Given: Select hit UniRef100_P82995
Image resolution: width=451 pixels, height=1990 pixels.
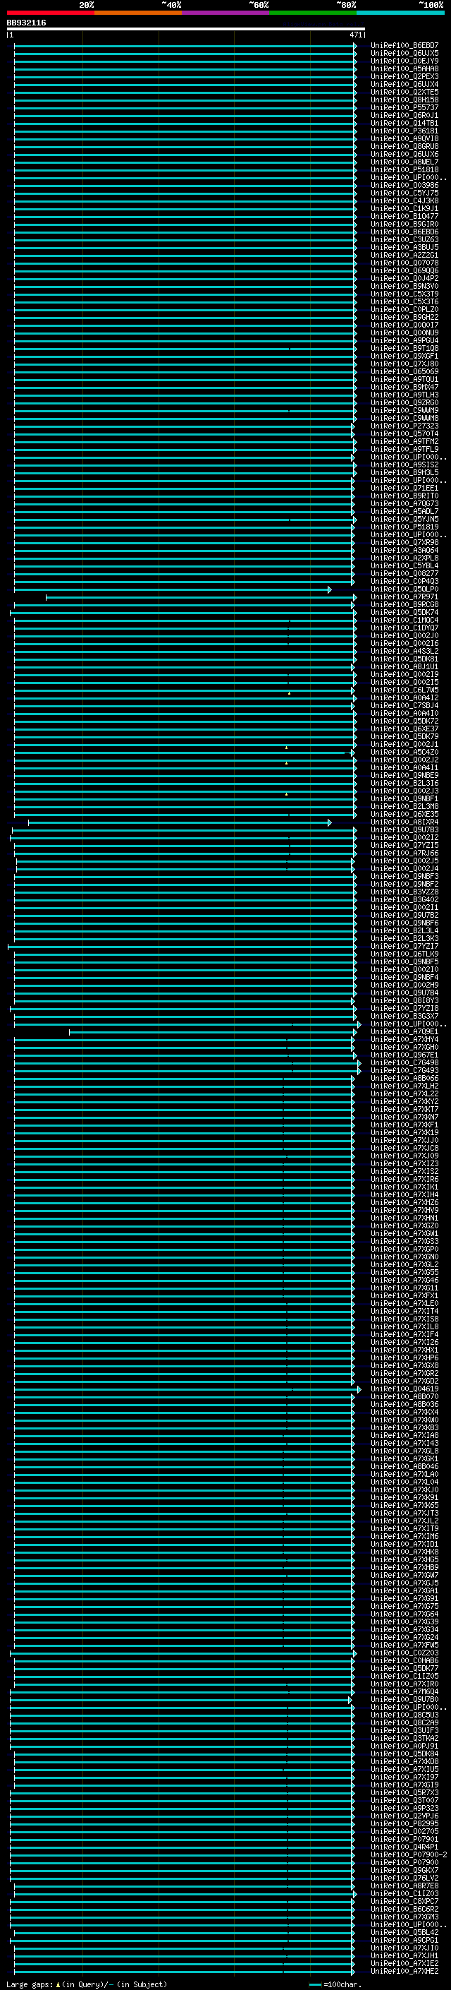Looking at the screenshot, I should pos(404,1823).
